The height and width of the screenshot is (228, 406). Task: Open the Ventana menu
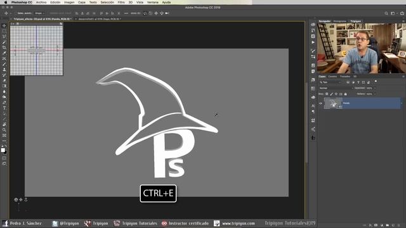(x=153, y=3)
